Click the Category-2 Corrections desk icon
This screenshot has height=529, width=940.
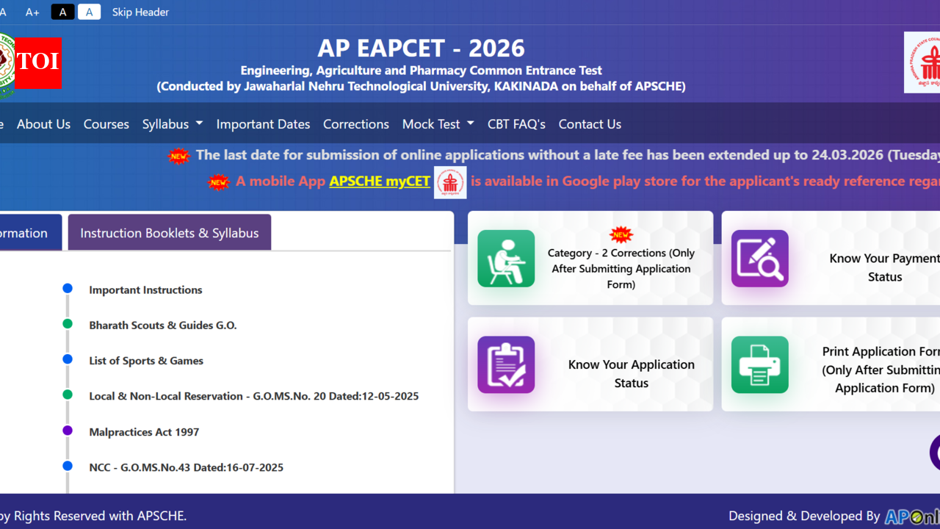click(506, 259)
